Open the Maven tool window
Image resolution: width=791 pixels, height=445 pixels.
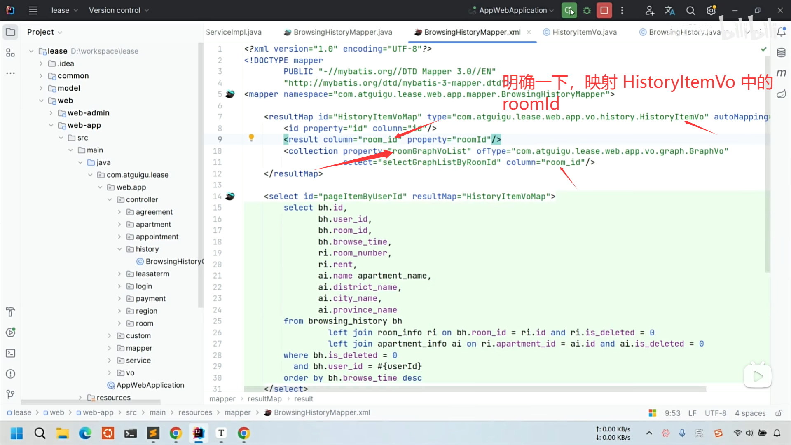coord(781,73)
